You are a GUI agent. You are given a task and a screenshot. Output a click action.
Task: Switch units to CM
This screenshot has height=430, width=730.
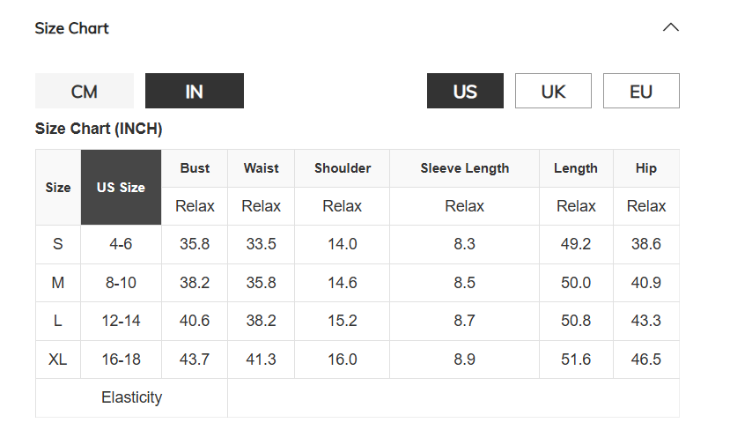click(85, 91)
